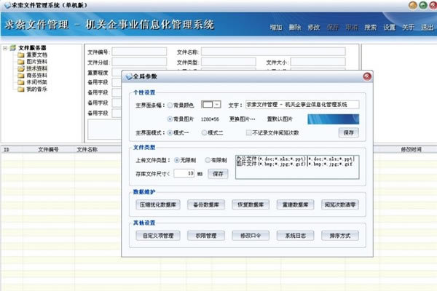The image size is (437, 291).
Task: Click the 文件编号 input field
Action: (x=139, y=52)
